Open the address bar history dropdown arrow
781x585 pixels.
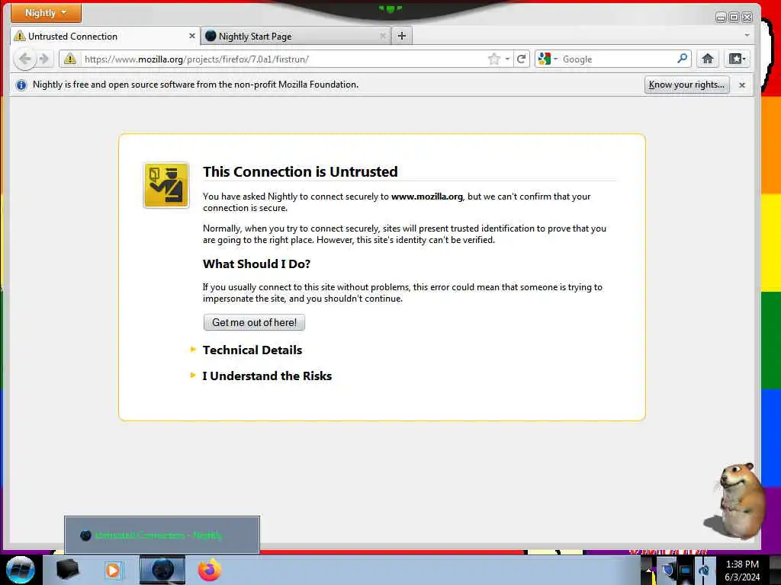click(507, 59)
